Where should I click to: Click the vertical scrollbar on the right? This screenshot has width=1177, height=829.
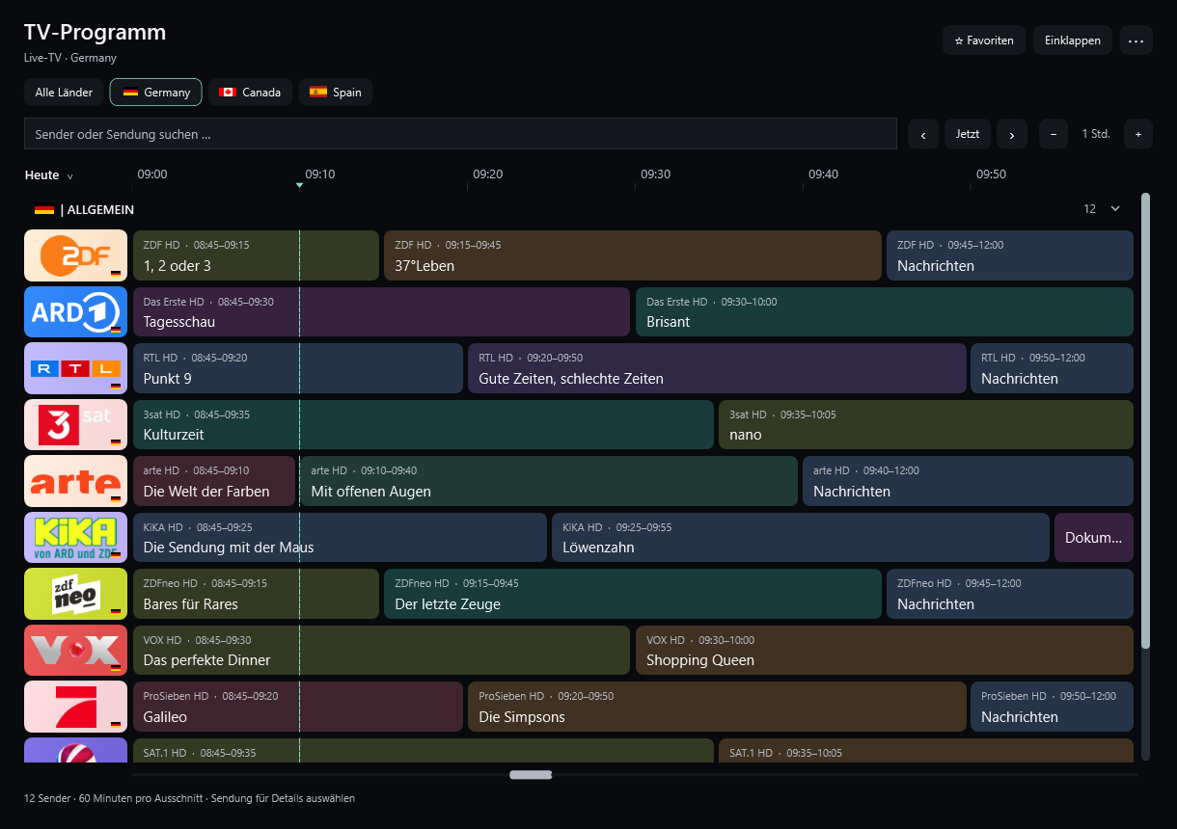[1145, 420]
